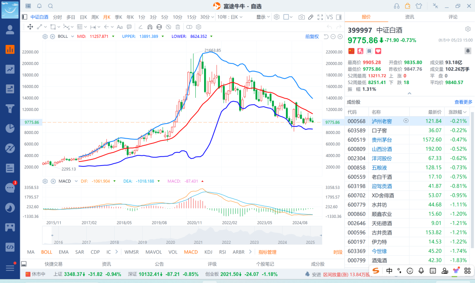475x283 pixels.
Task: Select the KDJ indicator tab
Action: click(208, 252)
